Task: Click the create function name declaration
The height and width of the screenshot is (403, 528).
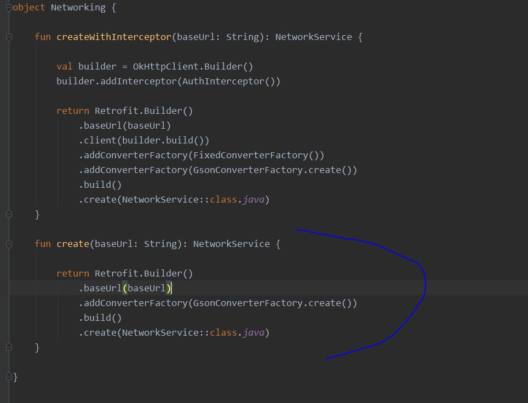Action: coord(72,244)
